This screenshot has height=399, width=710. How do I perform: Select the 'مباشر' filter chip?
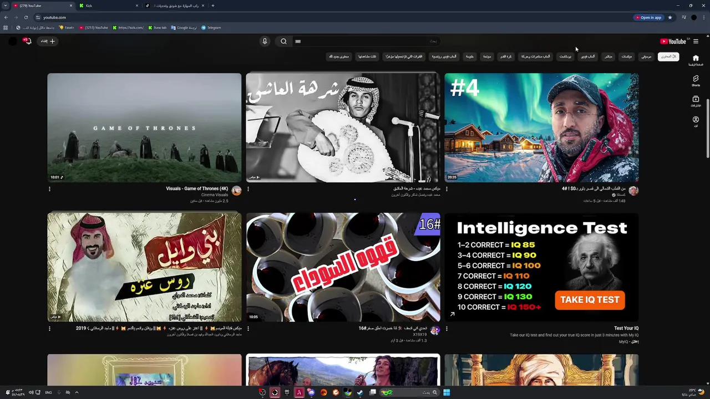tap(608, 57)
